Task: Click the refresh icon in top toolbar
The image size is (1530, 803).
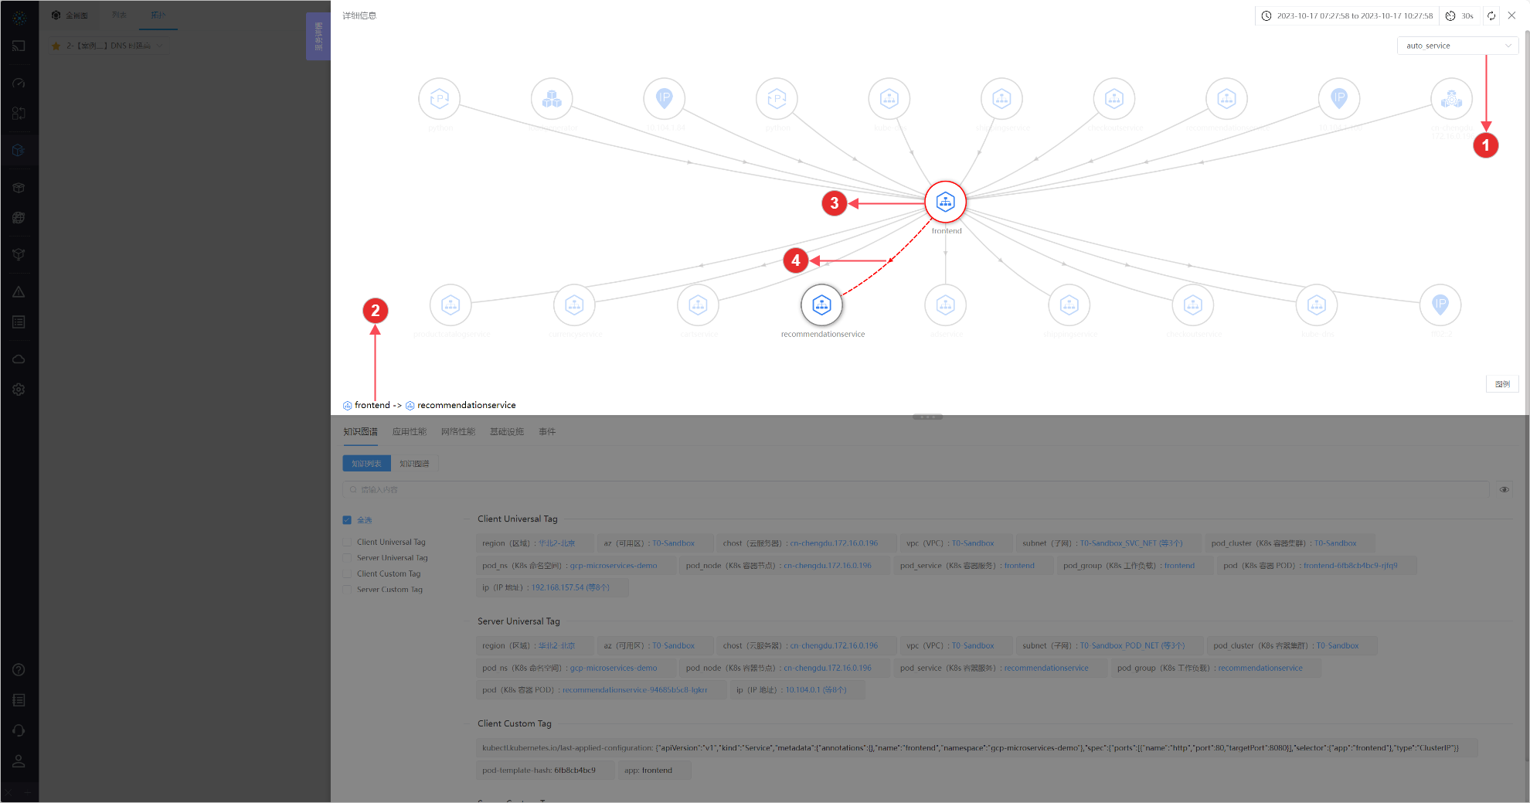Action: (x=1491, y=15)
